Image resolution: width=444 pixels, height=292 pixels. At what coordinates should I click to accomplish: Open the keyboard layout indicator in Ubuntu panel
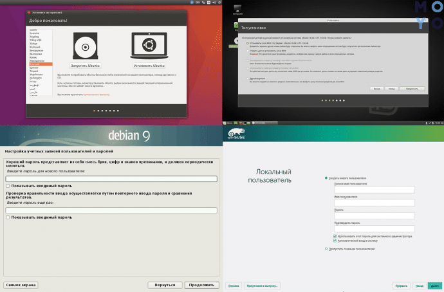pyautogui.click(x=208, y=3)
